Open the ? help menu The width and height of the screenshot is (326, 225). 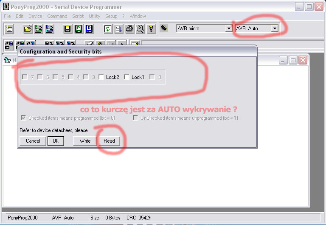[124, 16]
